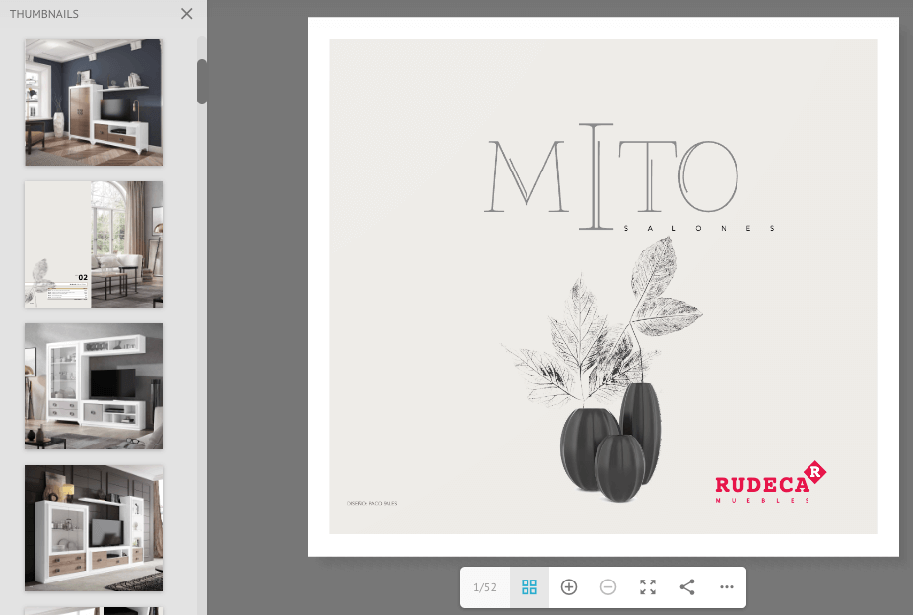Click the thumbnails panel scrollbar handle

click(202, 82)
